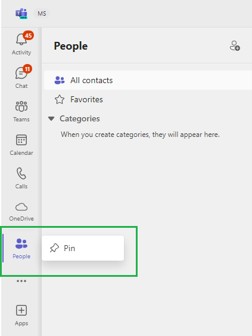Open Chat with 11 unread messages
The height and width of the screenshot is (336, 252).
pos(21,77)
